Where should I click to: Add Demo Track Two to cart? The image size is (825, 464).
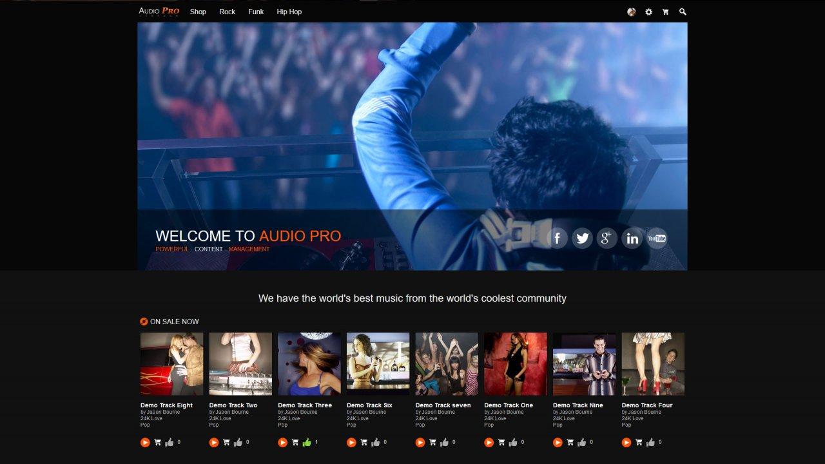(x=226, y=442)
